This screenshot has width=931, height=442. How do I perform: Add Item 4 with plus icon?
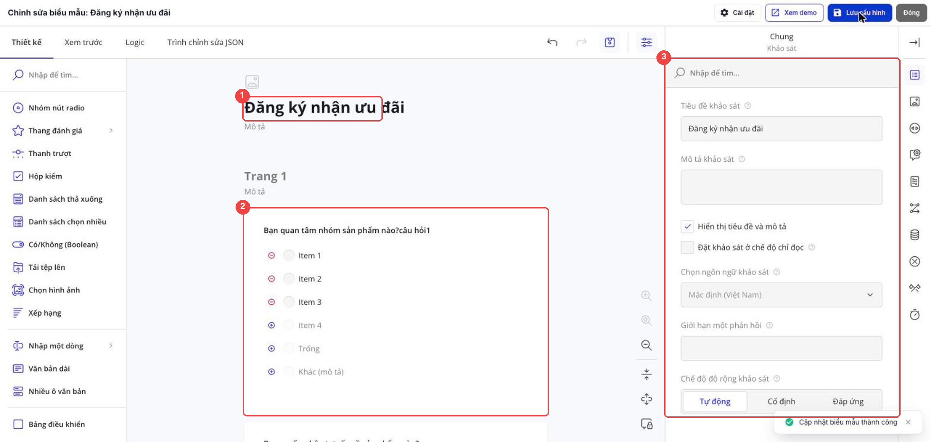[271, 325]
